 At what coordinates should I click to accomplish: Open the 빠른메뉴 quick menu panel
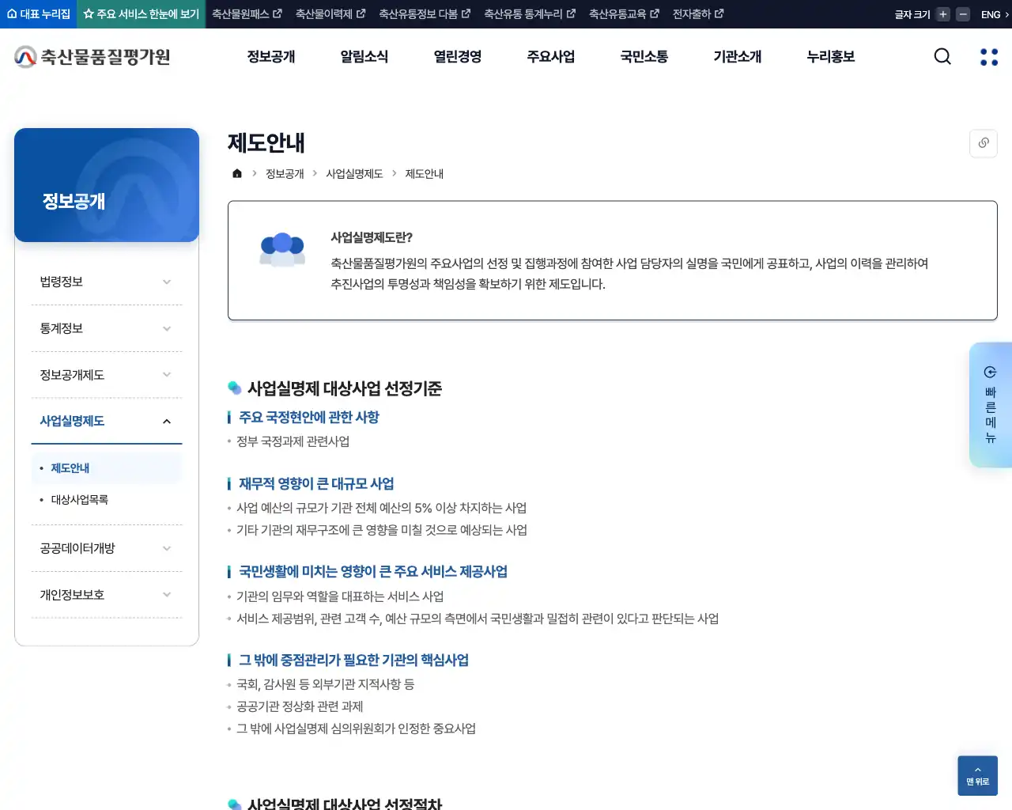(x=991, y=405)
